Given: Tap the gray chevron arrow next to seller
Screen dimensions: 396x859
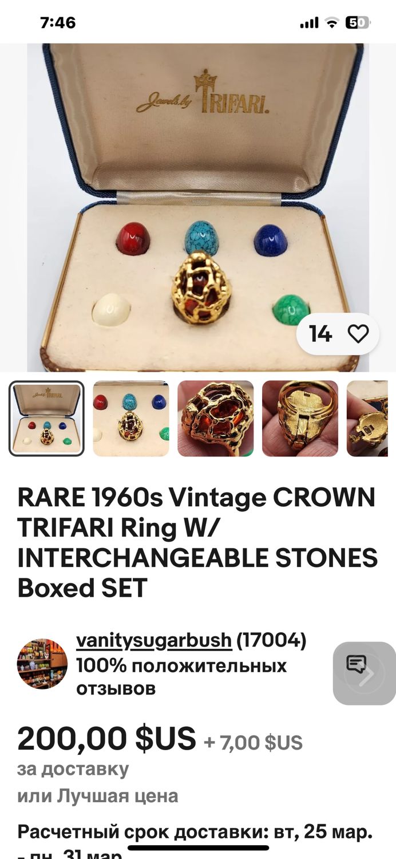Looking at the screenshot, I should tap(367, 675).
